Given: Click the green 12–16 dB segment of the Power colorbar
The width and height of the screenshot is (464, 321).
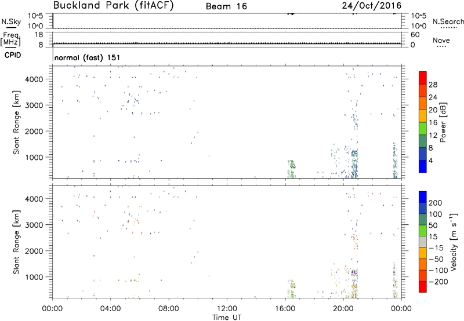Looking at the screenshot, I should 423,128.
